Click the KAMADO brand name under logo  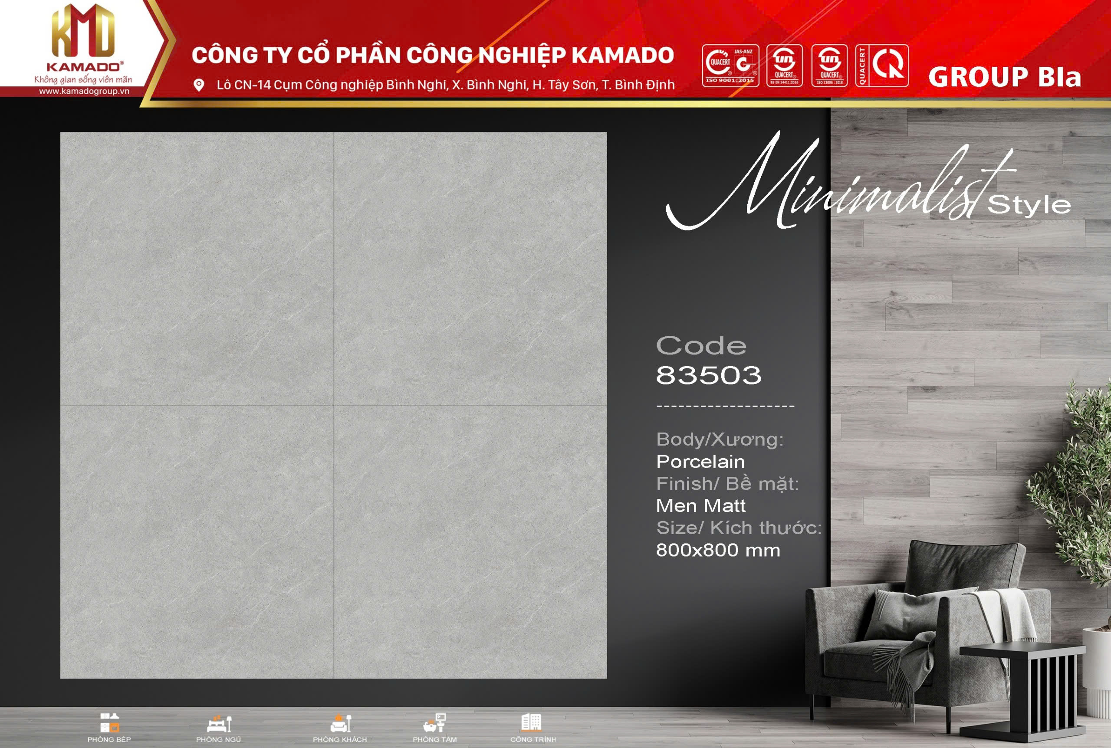coord(85,66)
